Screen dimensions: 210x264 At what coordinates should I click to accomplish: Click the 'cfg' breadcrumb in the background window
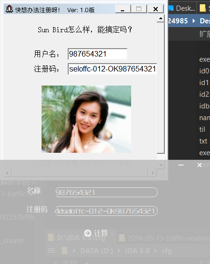pyautogui.click(x=167, y=251)
